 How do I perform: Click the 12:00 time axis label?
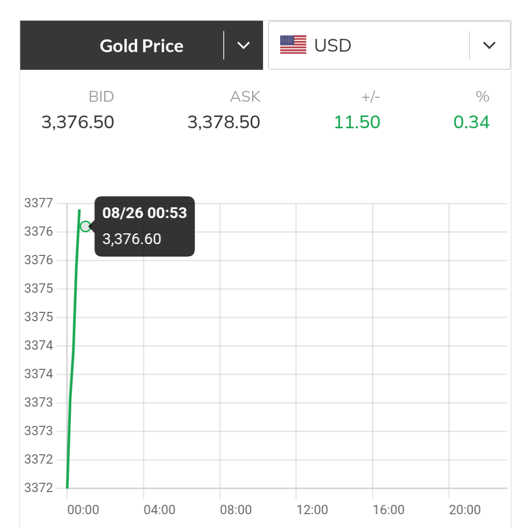point(312,510)
